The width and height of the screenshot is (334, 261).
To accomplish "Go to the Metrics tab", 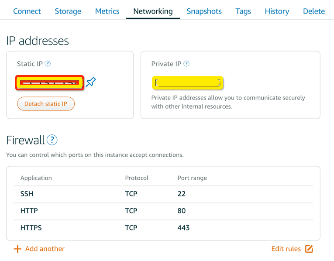I will (x=107, y=11).
